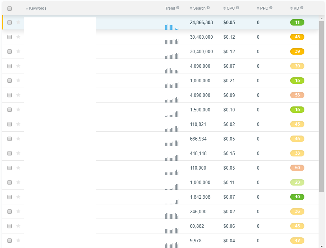The width and height of the screenshot is (326, 248).
Task: View trend chart for 1,842,908 row
Action: 172,202
